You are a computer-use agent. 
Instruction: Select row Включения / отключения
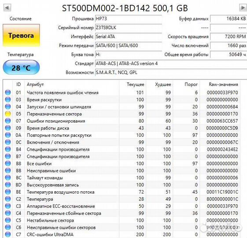pyautogui.click(x=122, y=142)
